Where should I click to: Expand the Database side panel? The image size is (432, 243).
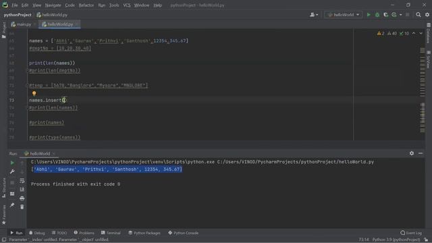428,33
